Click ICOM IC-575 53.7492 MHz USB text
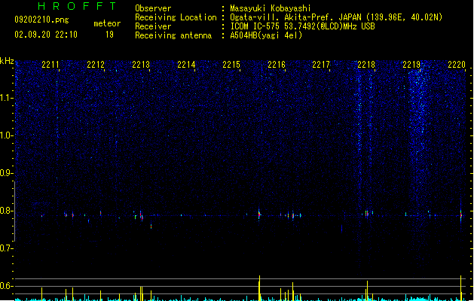Screen dimensions: 474x301 (302, 26)
